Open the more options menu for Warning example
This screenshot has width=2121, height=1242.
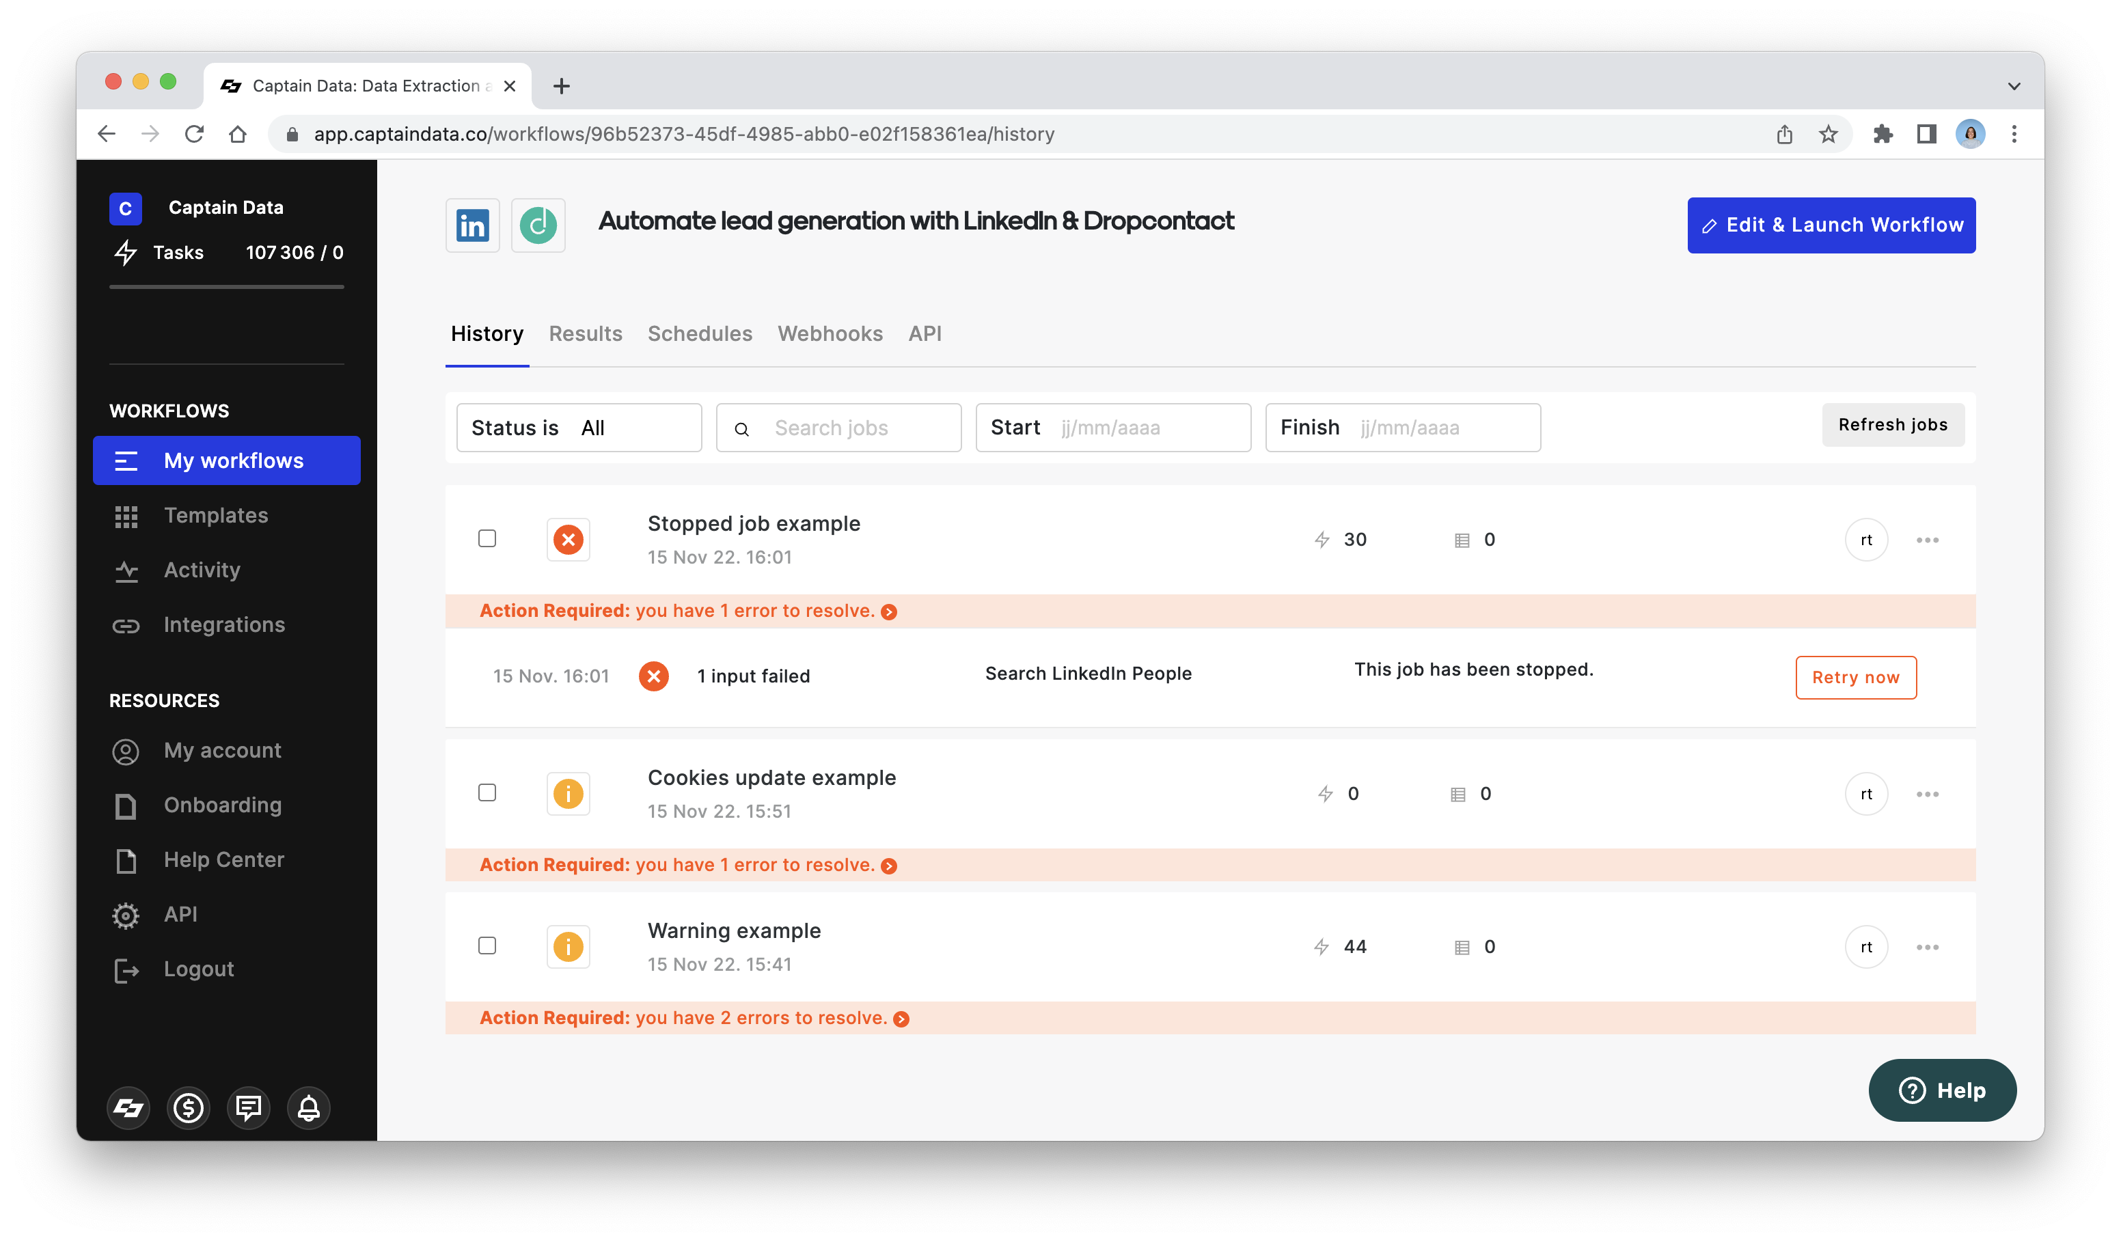pos(1926,948)
